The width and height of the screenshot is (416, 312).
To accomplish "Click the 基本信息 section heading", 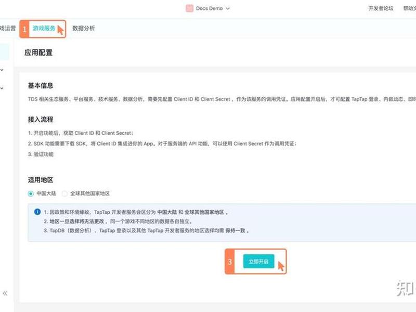I will 41,85.
